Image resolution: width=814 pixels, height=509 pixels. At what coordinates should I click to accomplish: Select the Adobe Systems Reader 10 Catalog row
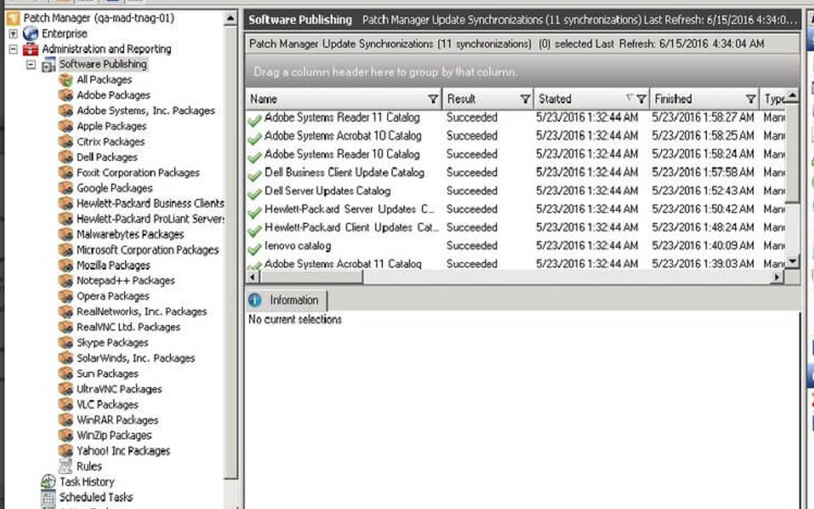[515, 155]
